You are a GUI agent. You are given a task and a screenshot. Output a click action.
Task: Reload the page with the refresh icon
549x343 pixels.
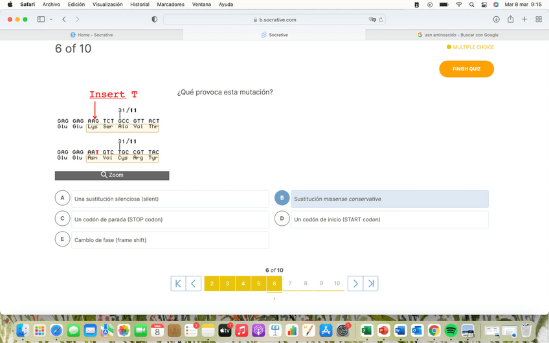pyautogui.click(x=381, y=19)
